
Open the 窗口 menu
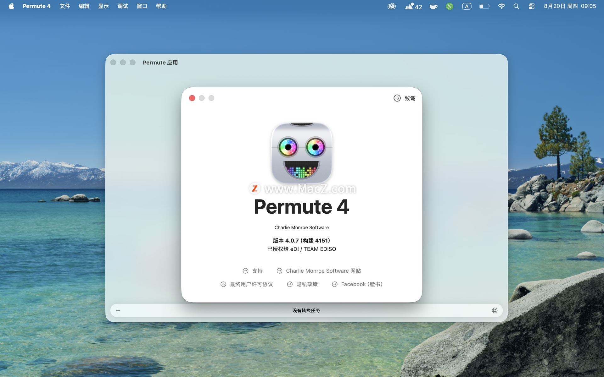(x=142, y=6)
